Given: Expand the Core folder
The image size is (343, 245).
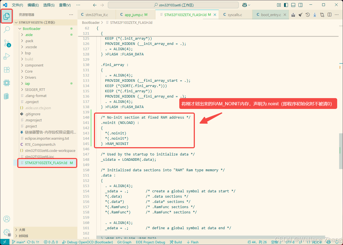Looking at the screenshot, I should pos(45,71).
